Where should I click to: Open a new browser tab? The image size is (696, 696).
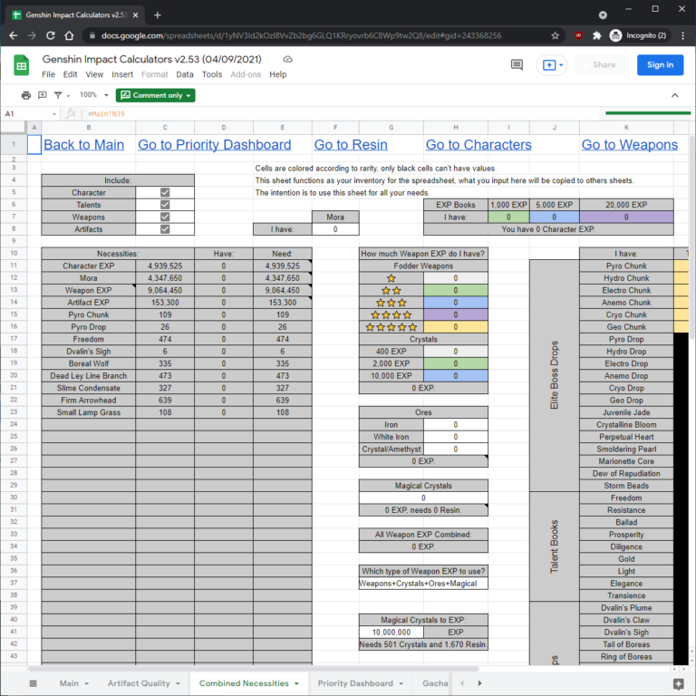tap(157, 15)
